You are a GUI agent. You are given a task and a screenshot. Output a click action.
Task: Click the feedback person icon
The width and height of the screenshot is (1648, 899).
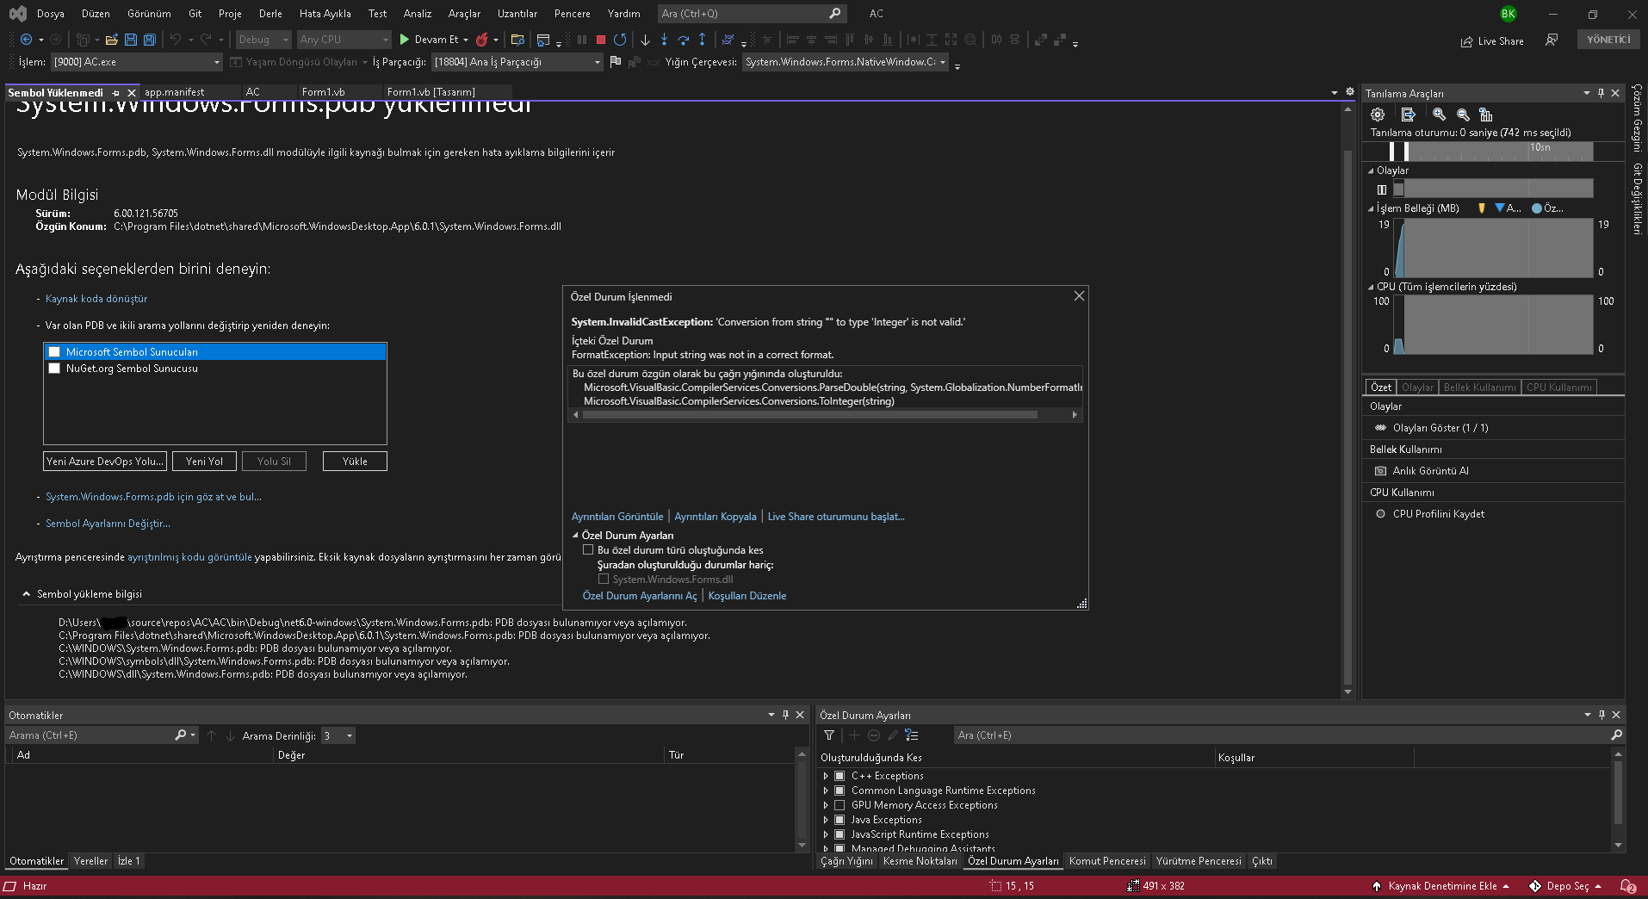click(x=1552, y=40)
